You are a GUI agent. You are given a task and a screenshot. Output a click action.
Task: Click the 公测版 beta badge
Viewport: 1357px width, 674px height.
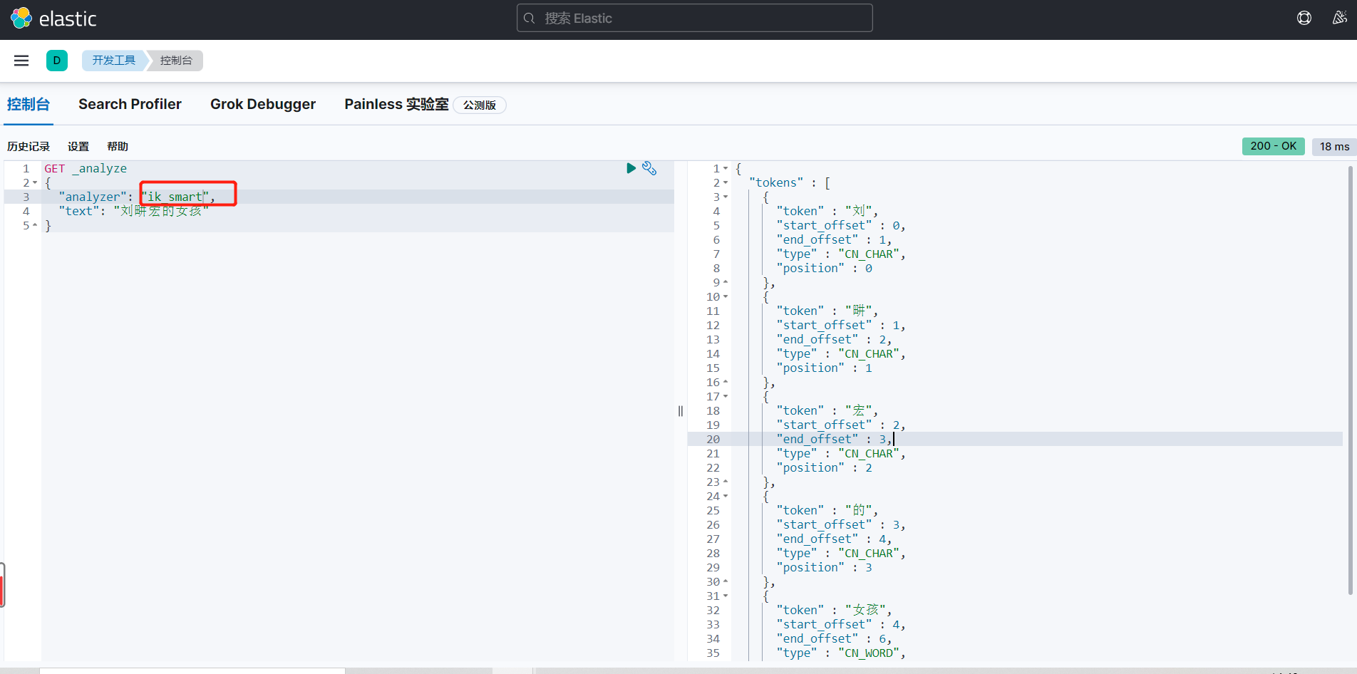coord(480,105)
